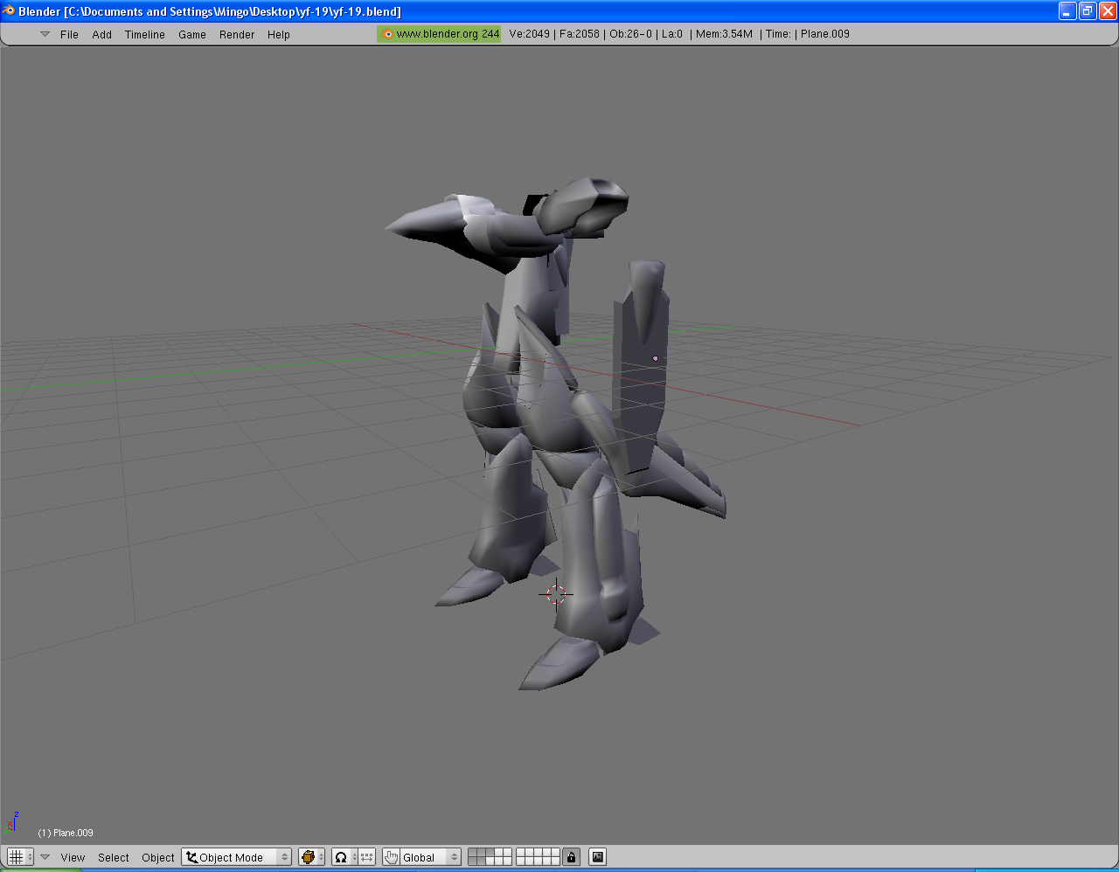Open the Help menu

279,34
